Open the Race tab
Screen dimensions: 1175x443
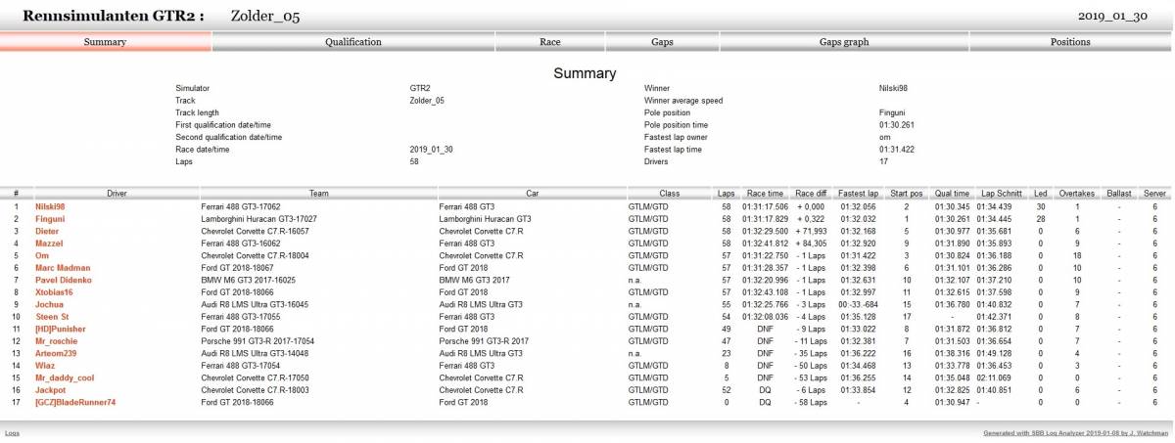pos(549,42)
